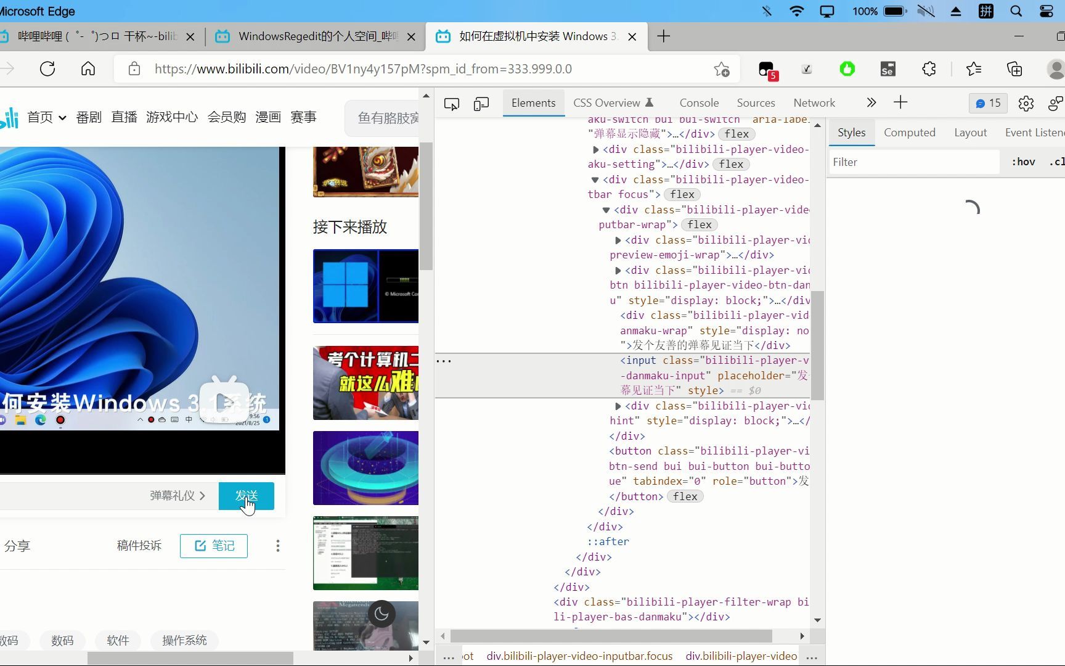Expand the hint div node
This screenshot has width=1065, height=666.
click(618, 406)
